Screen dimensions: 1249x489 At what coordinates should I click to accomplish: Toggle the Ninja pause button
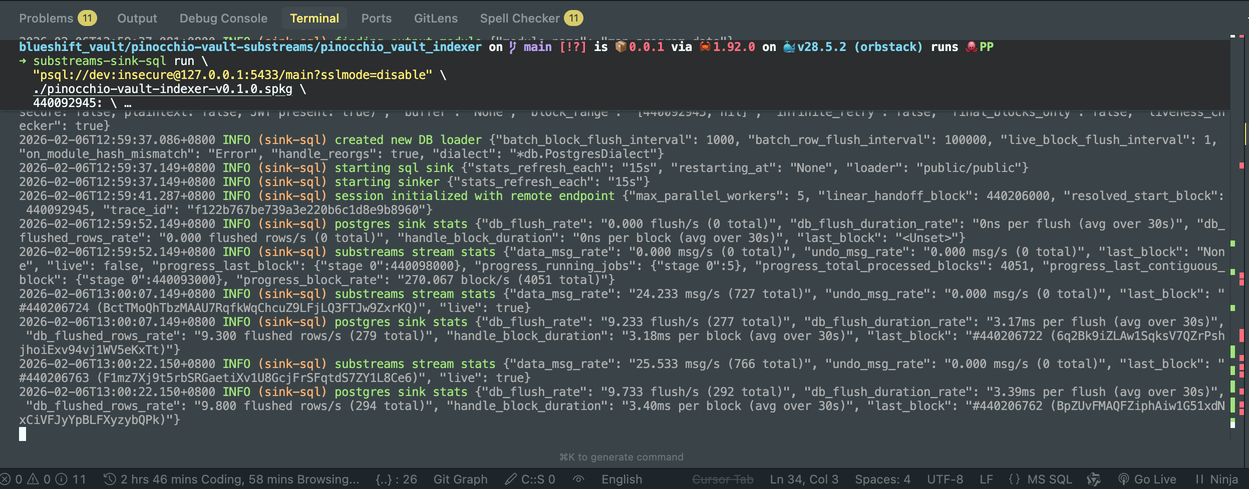click(x=1199, y=479)
